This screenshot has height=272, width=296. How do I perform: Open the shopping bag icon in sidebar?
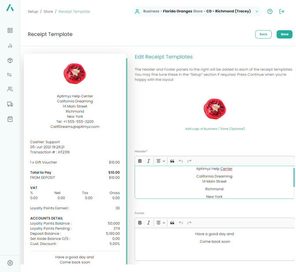pos(10,119)
